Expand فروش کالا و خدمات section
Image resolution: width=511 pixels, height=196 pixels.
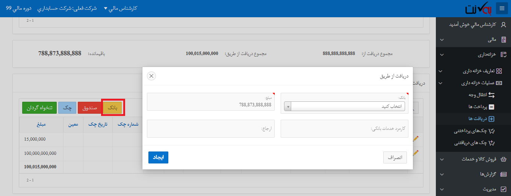point(442,159)
